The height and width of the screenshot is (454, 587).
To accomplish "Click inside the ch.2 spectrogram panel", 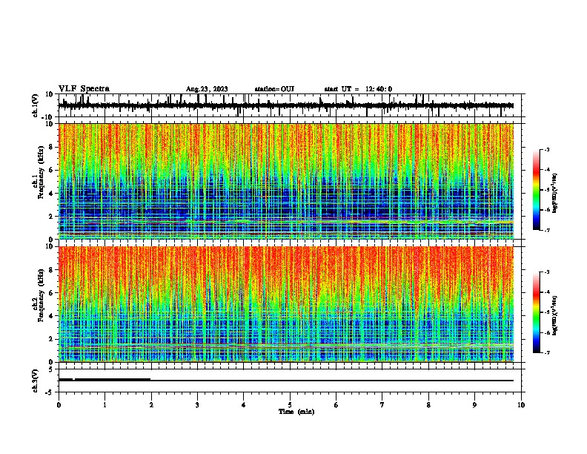I will click(286, 304).
